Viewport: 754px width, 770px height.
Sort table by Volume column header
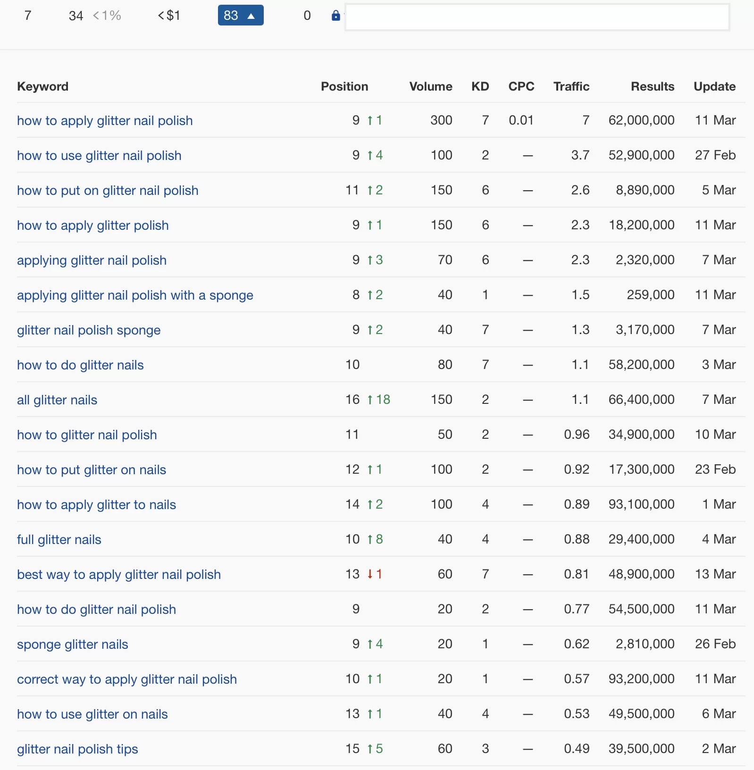tap(430, 86)
